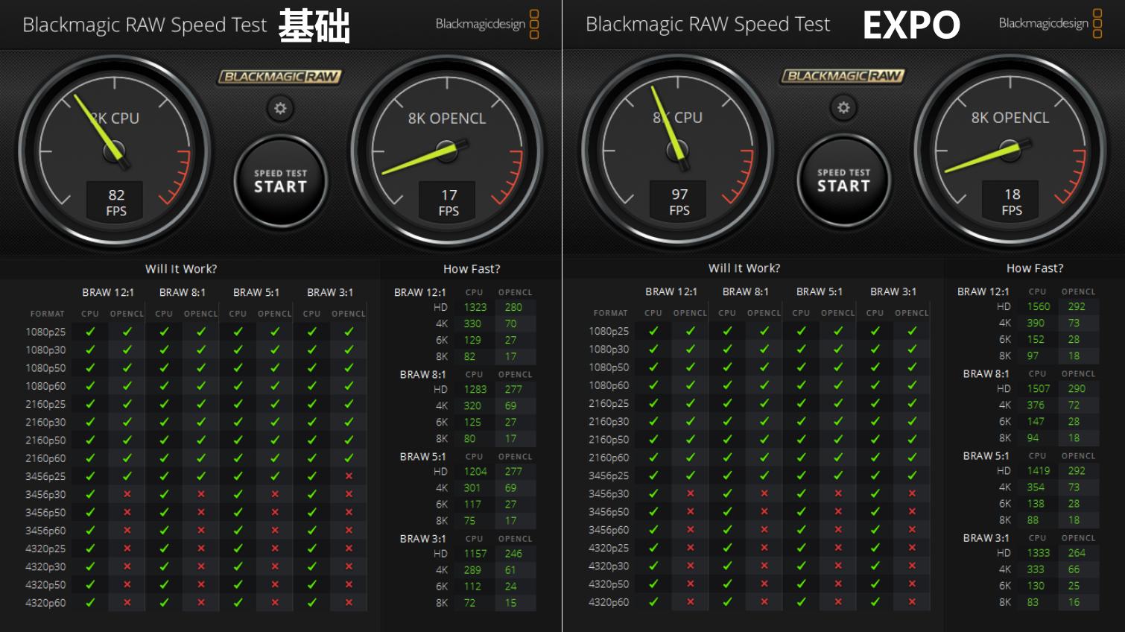The image size is (1125, 632).
Task: In 基础 window, click 3456p30 BRAW 12:1 OPENCL cross
Action: click(x=127, y=494)
